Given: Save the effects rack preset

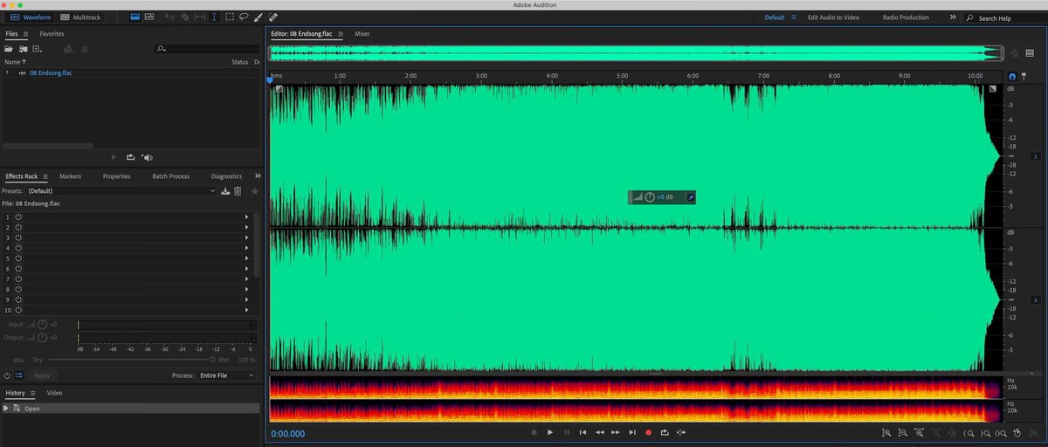Looking at the screenshot, I should [x=225, y=190].
